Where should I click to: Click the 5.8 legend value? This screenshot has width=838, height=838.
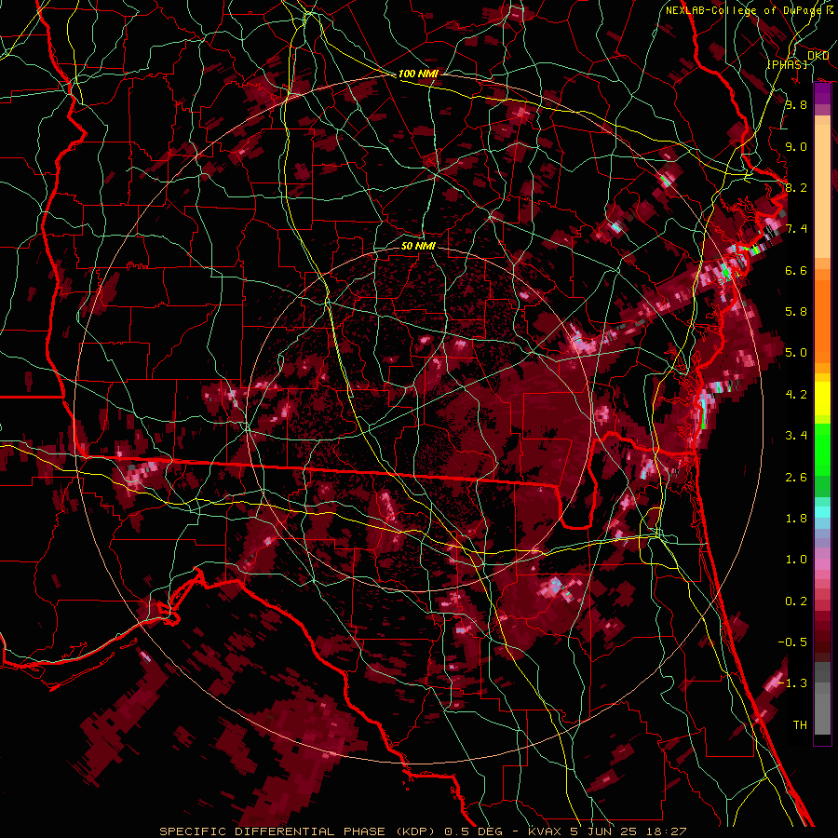[796, 312]
